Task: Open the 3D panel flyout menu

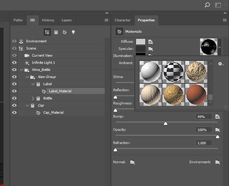Action: 106,20
